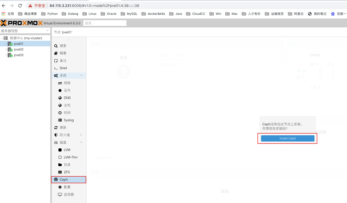This screenshot has width=347, height=203.
Task: Click the insecure connection warning icon
Action: point(30,6)
